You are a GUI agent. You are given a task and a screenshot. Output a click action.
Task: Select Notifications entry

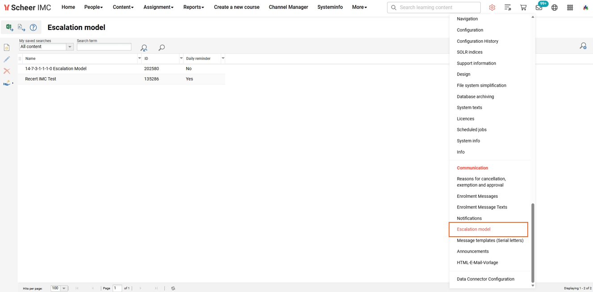[x=469, y=218]
